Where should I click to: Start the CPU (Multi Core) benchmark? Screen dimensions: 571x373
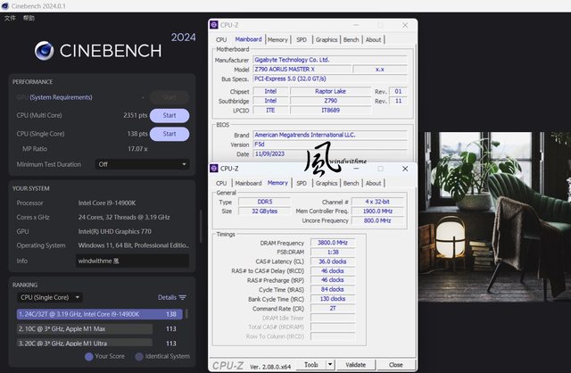coord(169,115)
